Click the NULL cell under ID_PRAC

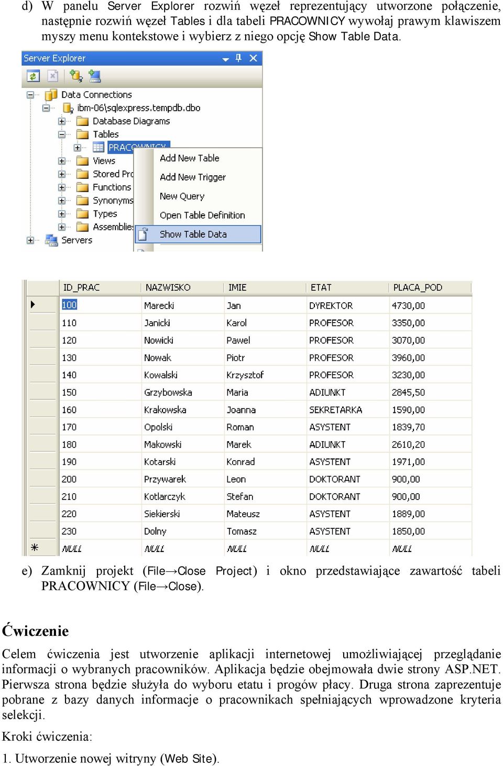100,548
